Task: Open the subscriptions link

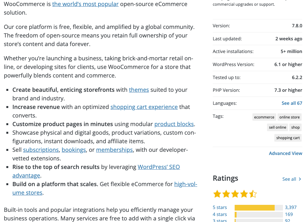Action: [x=41, y=150]
